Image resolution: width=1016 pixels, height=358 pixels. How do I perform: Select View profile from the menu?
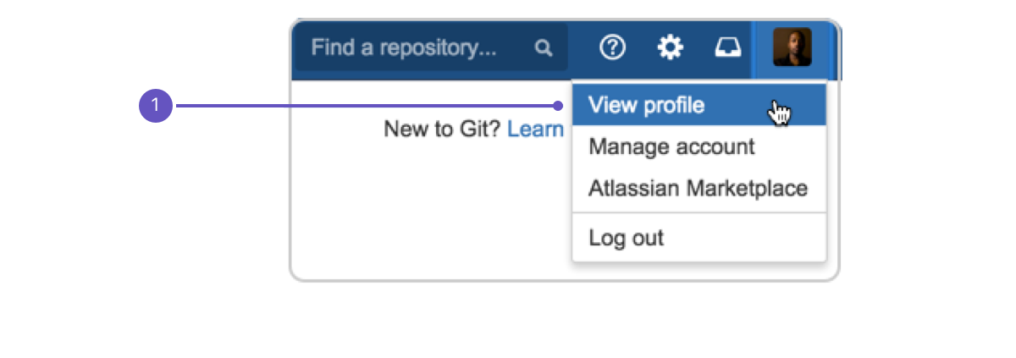click(646, 106)
